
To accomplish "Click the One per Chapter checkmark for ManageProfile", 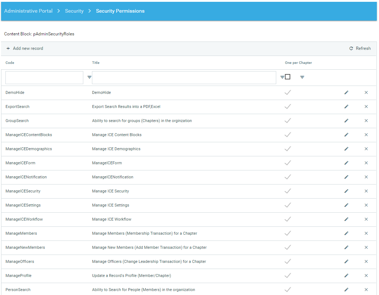I will 287,276.
